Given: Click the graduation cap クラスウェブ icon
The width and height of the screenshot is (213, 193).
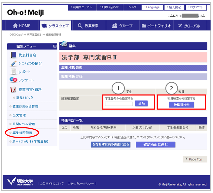Looking at the screenshot, I should 44,26.
